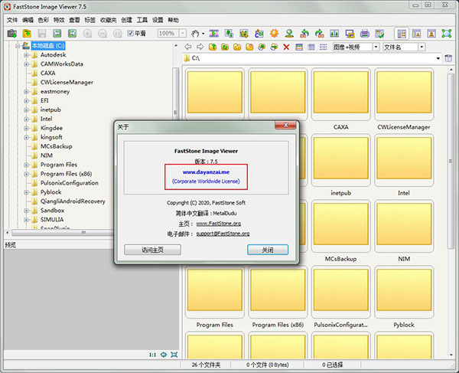
Task: Switch to thumbnails view style icon
Action: point(299,47)
